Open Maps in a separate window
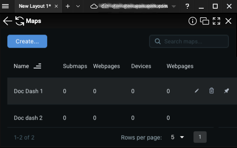237x148 pixels. click(x=205, y=21)
